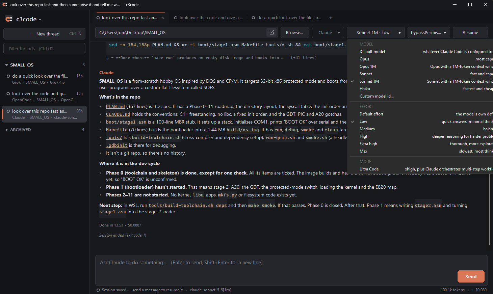The image size is (493, 294).
Task: Click the Browse... folder button
Action: [294, 33]
